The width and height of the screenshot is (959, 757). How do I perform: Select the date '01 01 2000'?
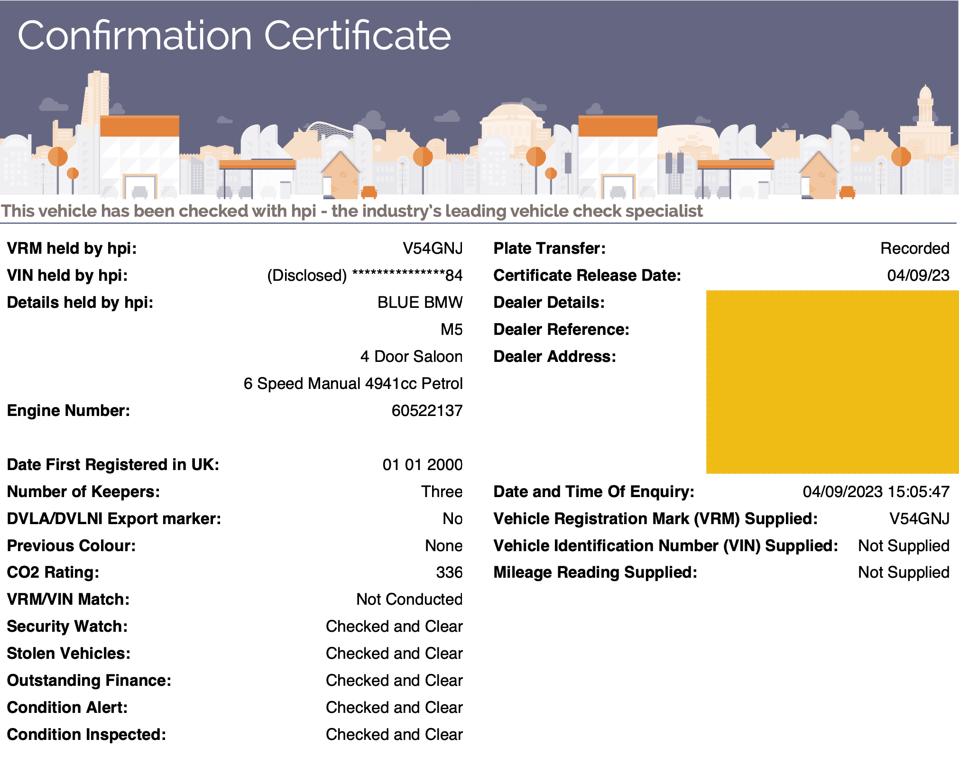point(423,464)
